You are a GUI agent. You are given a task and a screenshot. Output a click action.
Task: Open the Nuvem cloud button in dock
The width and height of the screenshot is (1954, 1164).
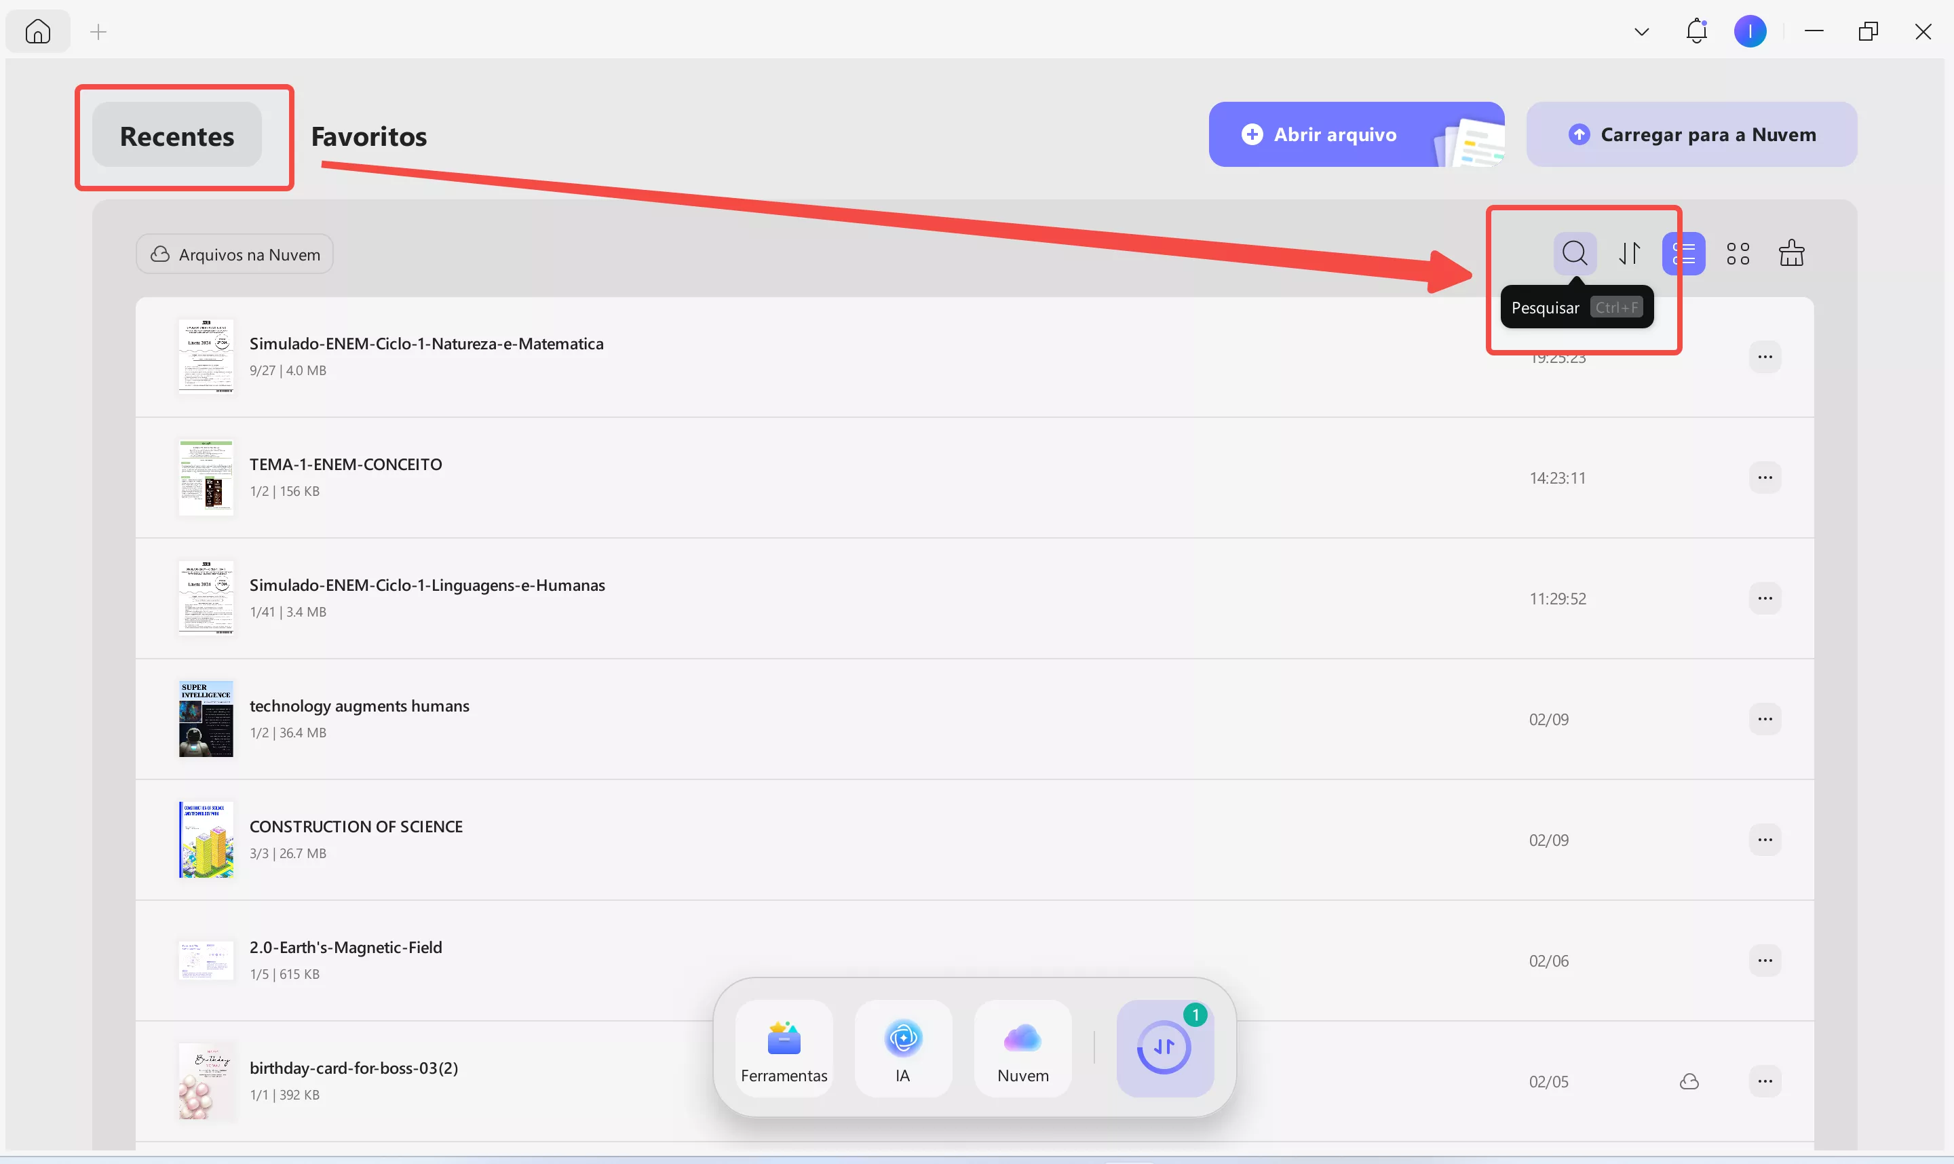pyautogui.click(x=1022, y=1048)
